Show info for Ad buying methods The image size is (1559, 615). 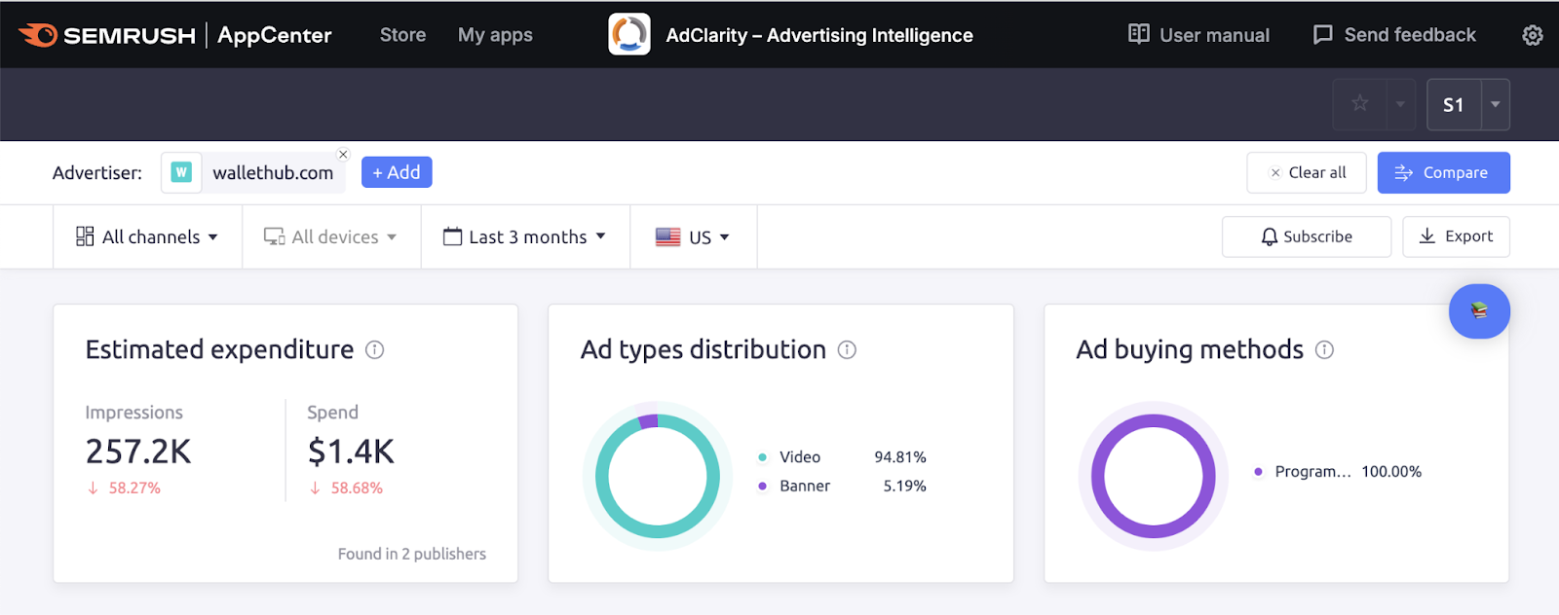[1324, 350]
